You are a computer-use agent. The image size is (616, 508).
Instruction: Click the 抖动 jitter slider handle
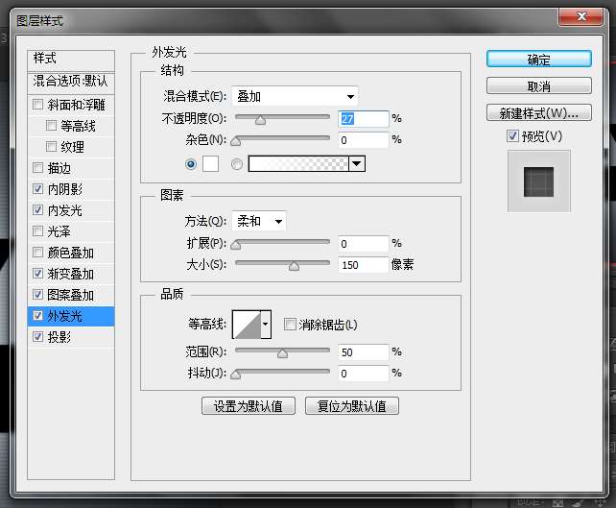point(236,375)
